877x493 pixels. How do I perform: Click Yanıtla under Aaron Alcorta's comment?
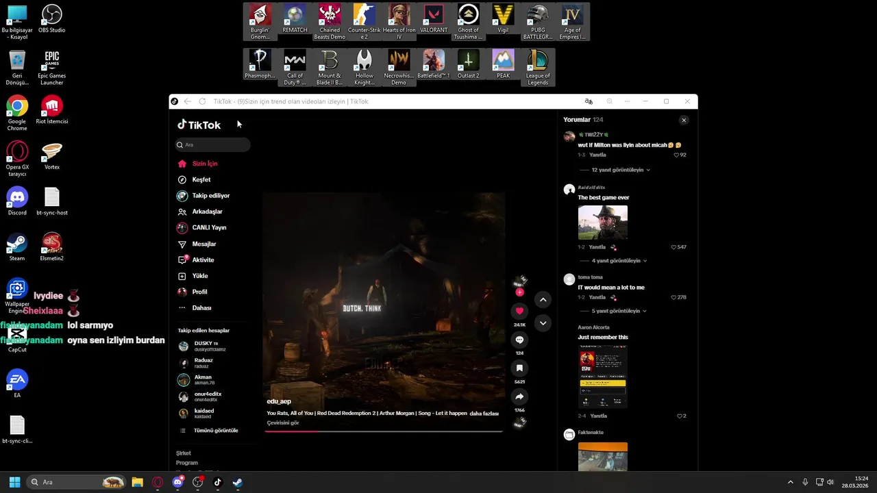[x=599, y=416]
